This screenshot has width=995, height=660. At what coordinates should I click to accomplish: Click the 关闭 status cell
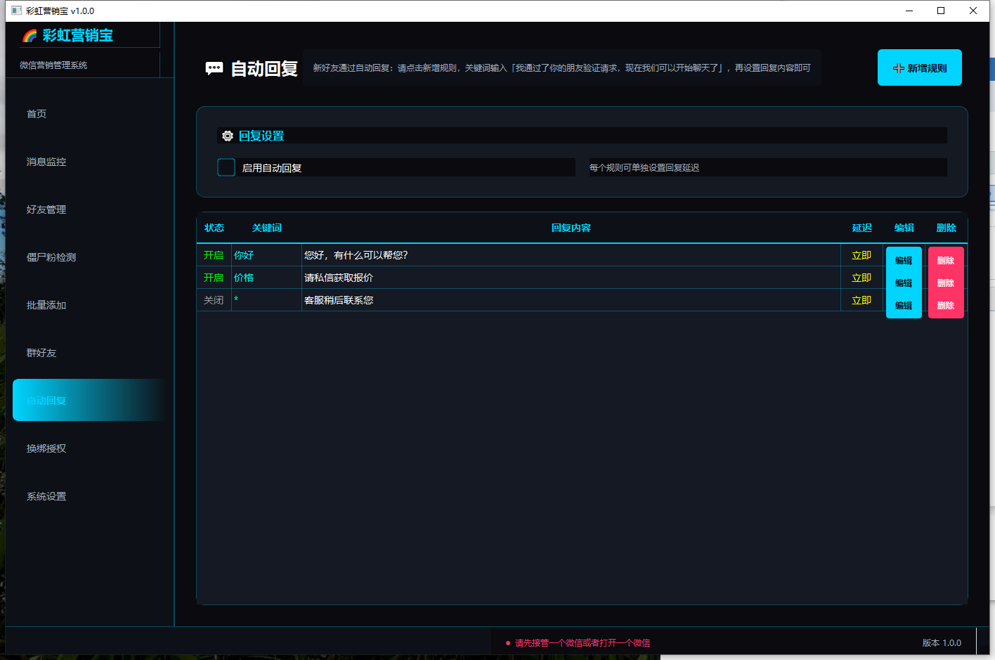coord(214,300)
